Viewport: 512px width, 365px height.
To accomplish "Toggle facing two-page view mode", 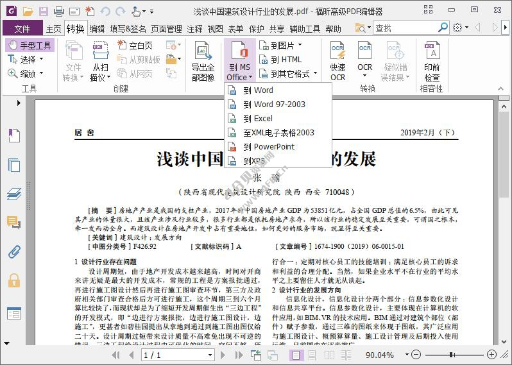I will 327,355.
